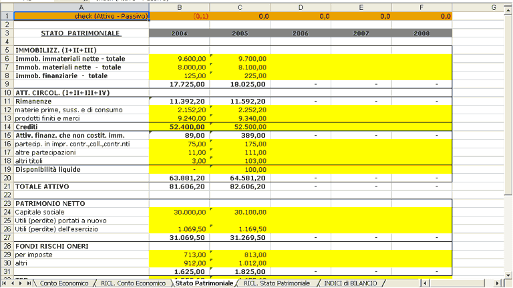Click the ATT. CIRCOL. (I+II+III+IV) heading
The width and height of the screenshot is (513, 288).
(63, 93)
